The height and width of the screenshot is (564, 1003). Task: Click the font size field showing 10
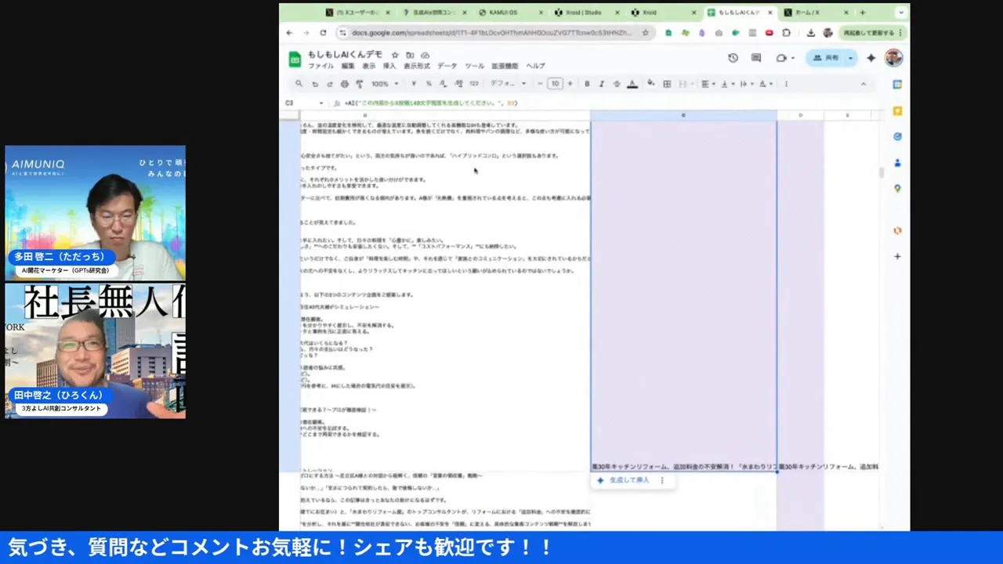pyautogui.click(x=555, y=84)
